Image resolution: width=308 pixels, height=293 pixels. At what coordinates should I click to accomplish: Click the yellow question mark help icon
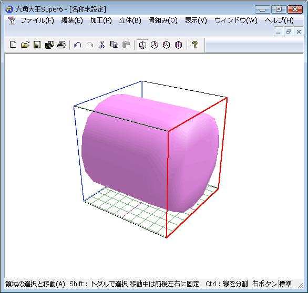pos(194,45)
